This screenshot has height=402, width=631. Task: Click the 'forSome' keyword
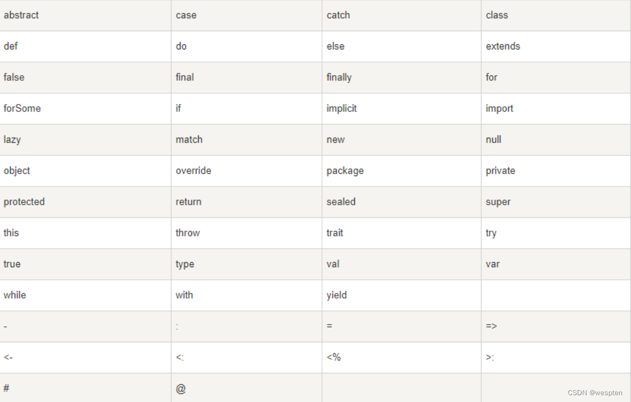[x=22, y=109]
